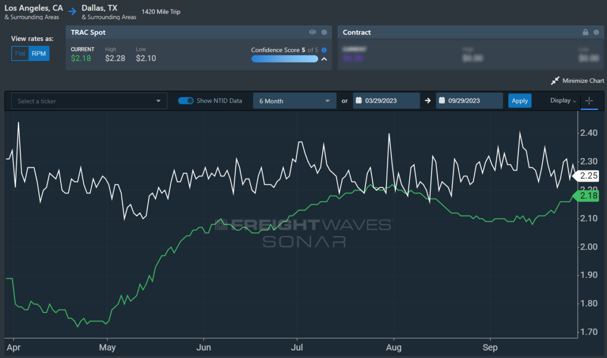Click Los Angeles, CA origin text
This screenshot has height=358, width=607.
[x=34, y=8]
